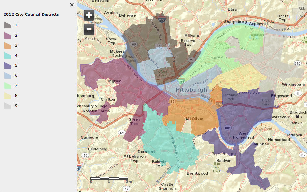Click the district 5 legend swatch

[8, 65]
